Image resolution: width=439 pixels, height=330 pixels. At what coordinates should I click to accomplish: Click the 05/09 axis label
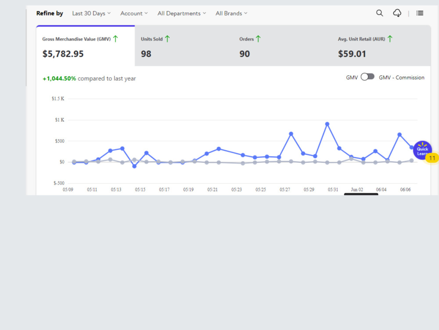68,190
